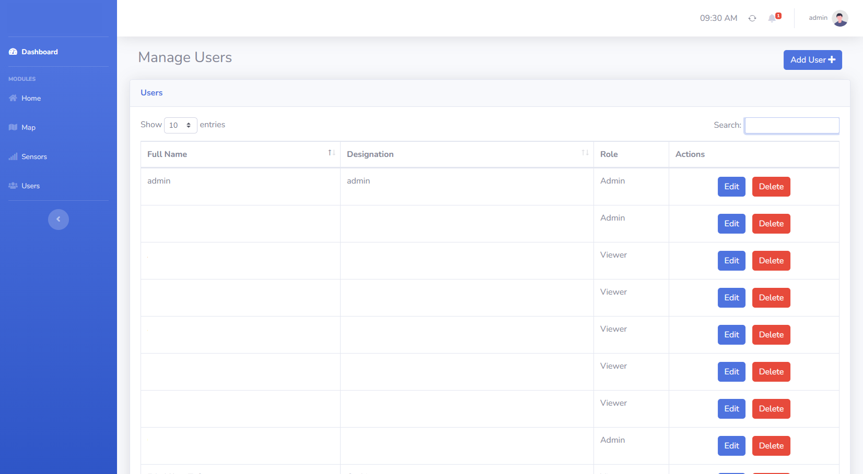Click the Map icon in the sidebar
Image resolution: width=863 pixels, height=474 pixels.
[x=13, y=127]
